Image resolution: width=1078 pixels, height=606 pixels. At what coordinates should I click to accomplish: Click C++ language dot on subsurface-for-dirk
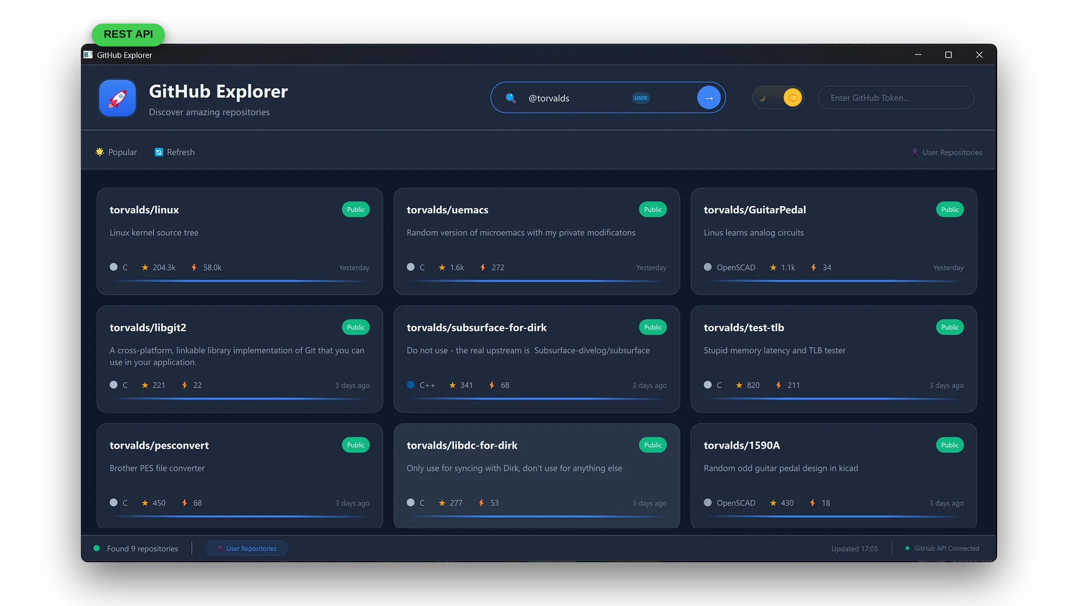(411, 385)
